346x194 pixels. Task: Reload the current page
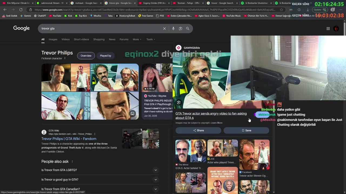point(21,10)
